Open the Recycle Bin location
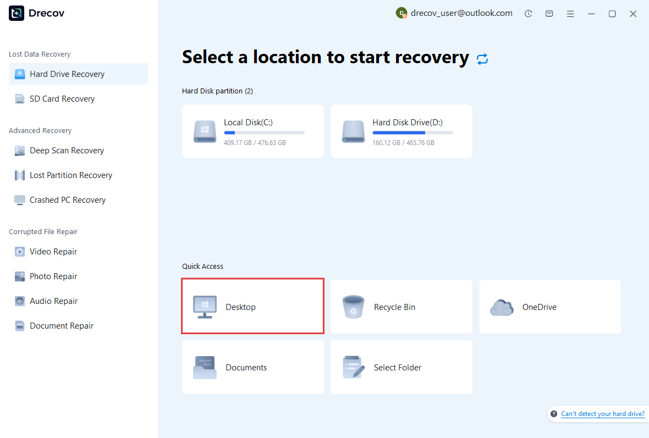The height and width of the screenshot is (438, 649). 401,306
